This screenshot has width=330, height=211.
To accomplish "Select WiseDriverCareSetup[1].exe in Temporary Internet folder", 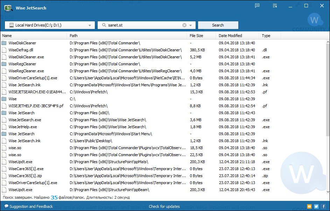I will pyautogui.click(x=163, y=183).
